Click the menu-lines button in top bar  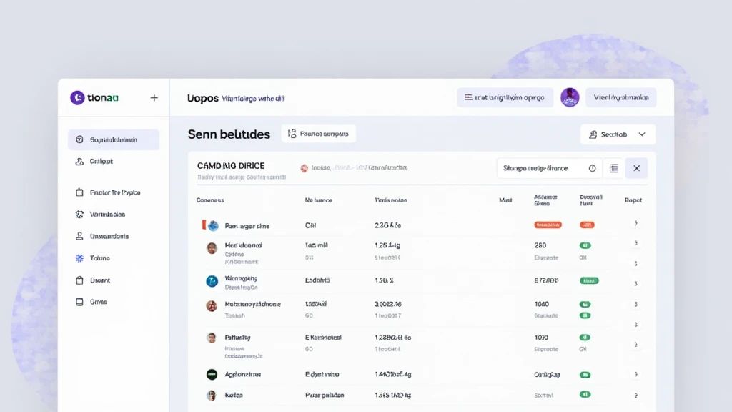(505, 97)
